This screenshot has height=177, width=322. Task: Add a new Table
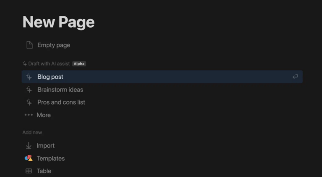44,171
